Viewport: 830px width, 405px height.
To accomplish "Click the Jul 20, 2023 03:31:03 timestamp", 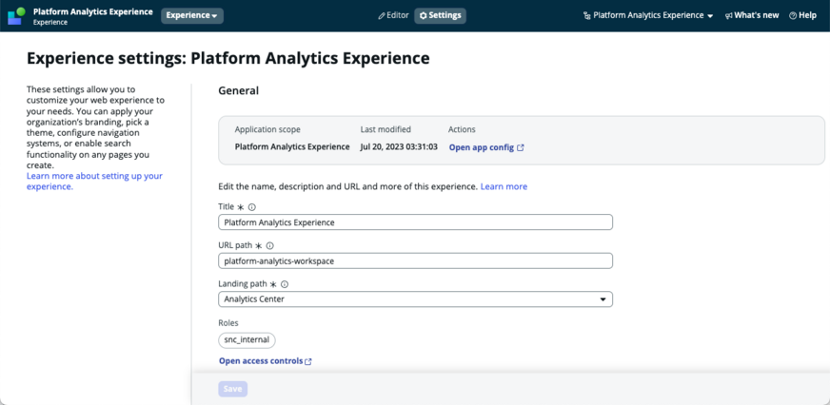I will 399,147.
